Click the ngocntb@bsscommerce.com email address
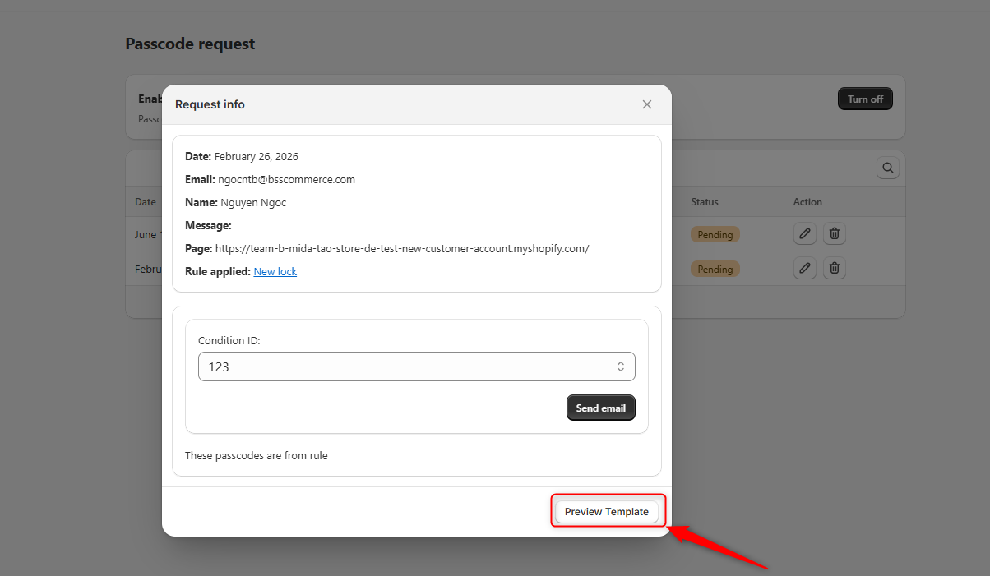The image size is (990, 576). point(286,179)
